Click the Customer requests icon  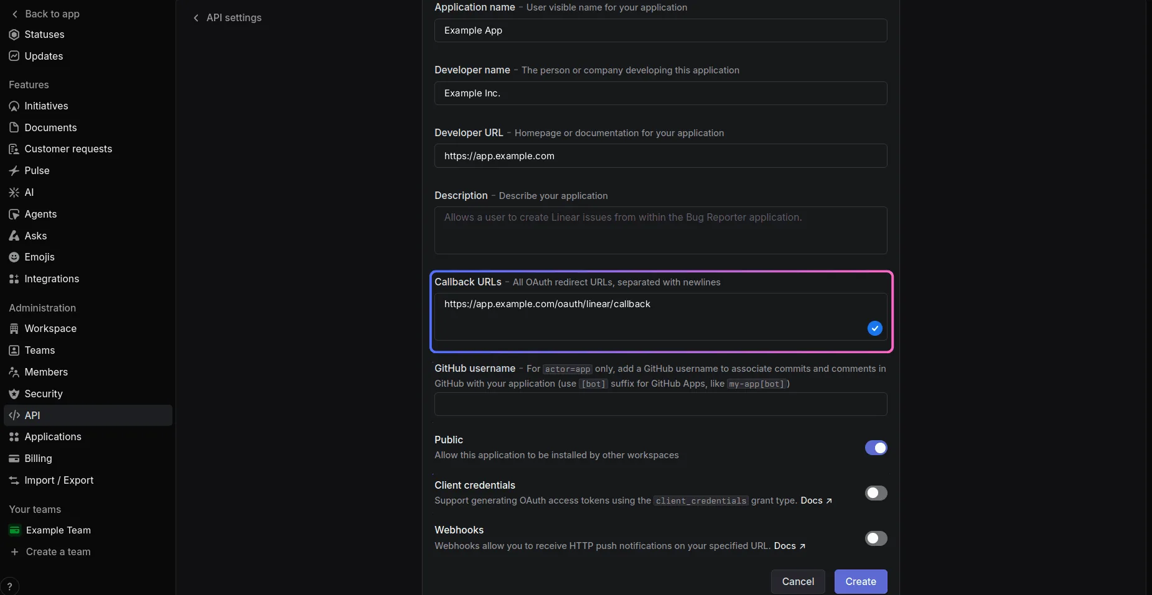(14, 149)
